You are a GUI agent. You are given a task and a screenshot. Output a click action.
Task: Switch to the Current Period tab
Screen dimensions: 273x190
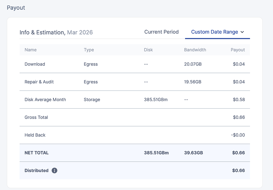click(x=161, y=32)
